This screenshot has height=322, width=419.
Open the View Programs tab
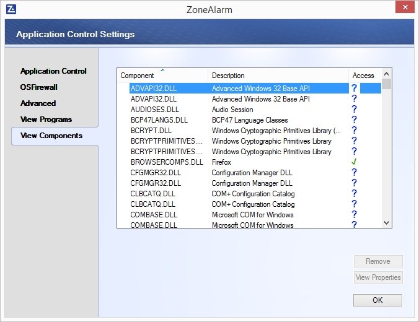pyautogui.click(x=46, y=120)
